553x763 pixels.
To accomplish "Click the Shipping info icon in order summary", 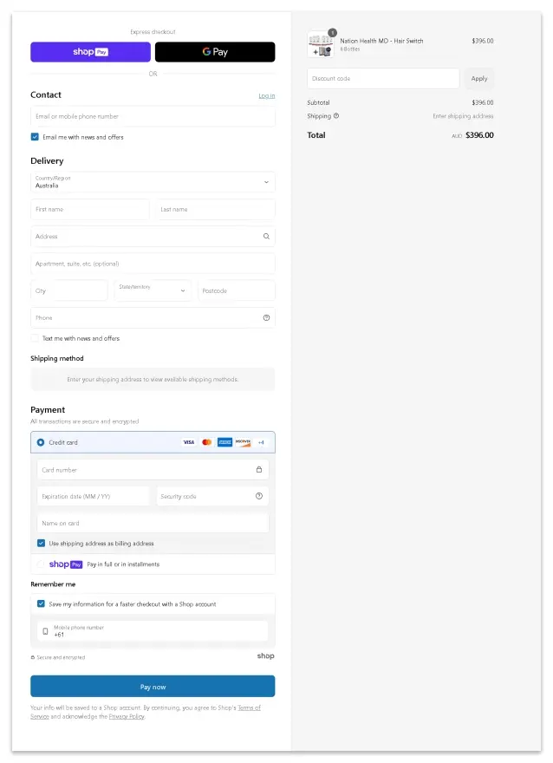I will pos(337,115).
